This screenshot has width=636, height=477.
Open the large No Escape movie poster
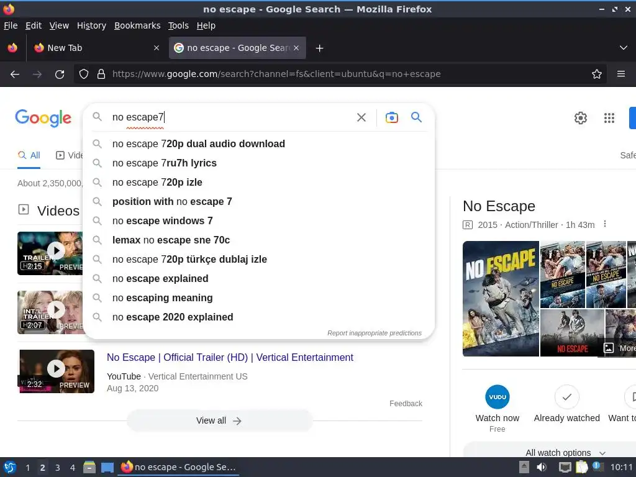[501, 299]
